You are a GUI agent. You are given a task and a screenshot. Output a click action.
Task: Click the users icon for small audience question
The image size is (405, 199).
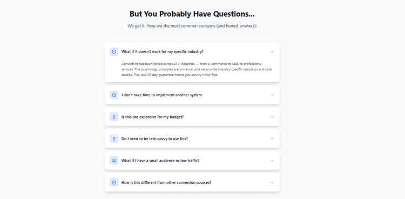(114, 161)
